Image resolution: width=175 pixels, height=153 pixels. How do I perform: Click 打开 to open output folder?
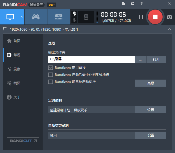point(156,59)
